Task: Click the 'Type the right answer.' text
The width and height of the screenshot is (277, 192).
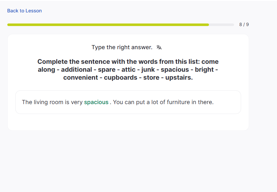Action: tap(122, 47)
